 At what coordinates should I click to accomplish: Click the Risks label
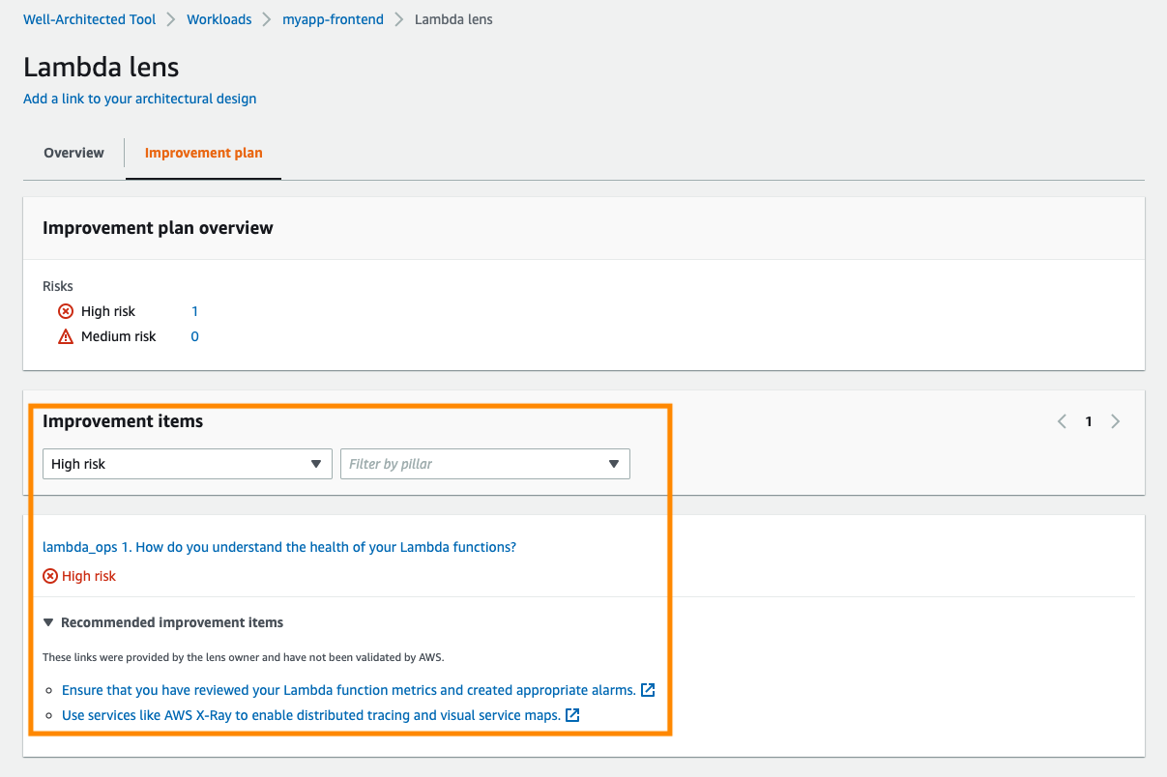(x=58, y=286)
